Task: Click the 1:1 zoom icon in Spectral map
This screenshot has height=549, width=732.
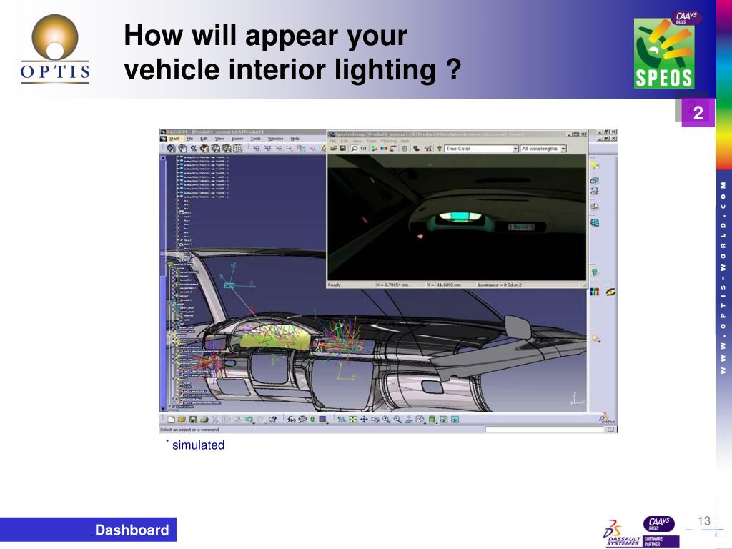Action: click(363, 149)
